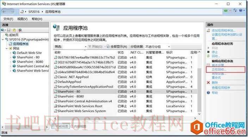The height and width of the screenshot is (137, 248).
Task: Collapse the 网站 sites tree node
Action: pyautogui.click(x=7, y=48)
